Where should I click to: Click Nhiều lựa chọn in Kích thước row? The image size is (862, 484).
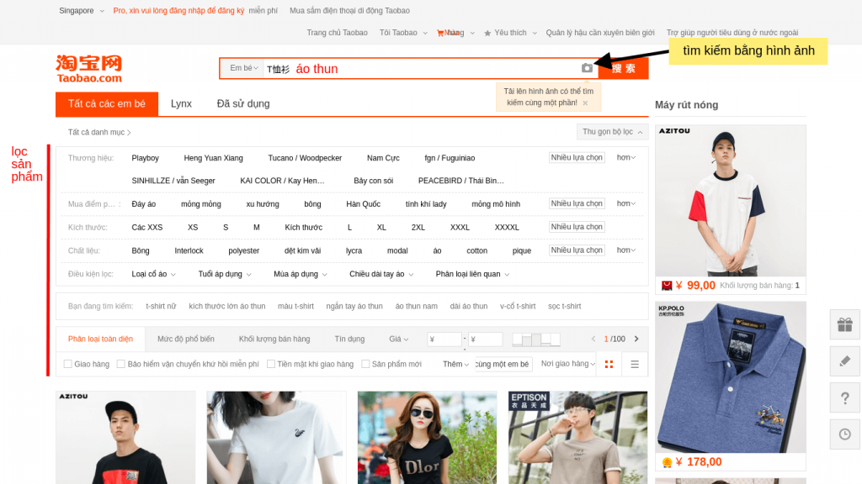coord(577,227)
